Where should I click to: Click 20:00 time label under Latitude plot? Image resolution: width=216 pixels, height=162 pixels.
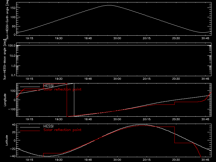(117, 160)
